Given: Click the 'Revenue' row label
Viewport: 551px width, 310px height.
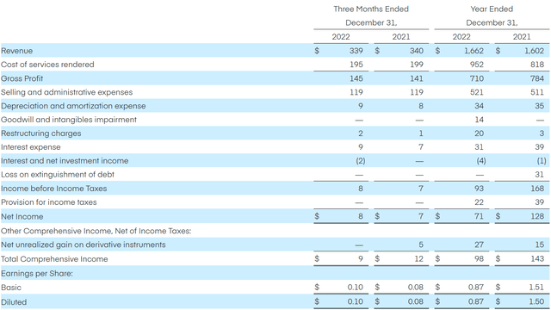Looking at the screenshot, I should tap(17, 51).
